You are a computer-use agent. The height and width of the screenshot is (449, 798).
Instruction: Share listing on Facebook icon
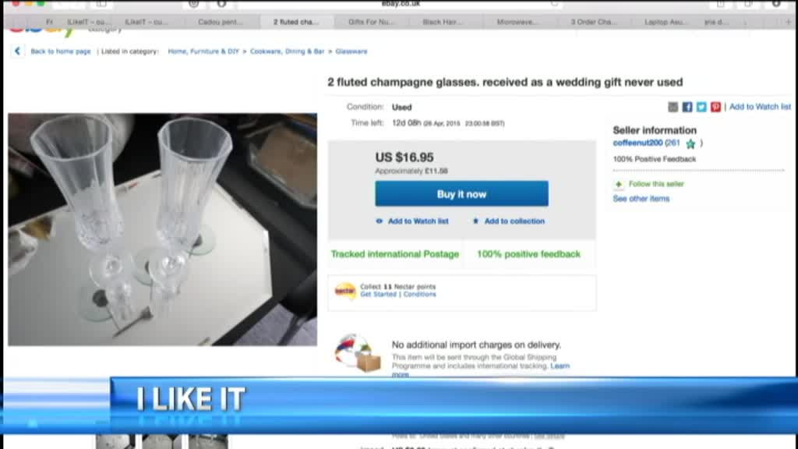point(687,107)
